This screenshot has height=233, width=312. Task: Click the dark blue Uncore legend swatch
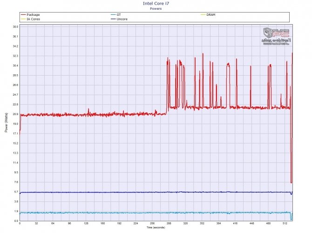pyautogui.click(x=113, y=19)
